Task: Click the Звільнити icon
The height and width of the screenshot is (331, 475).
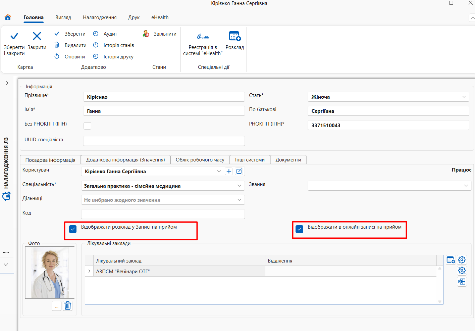Action: click(146, 34)
